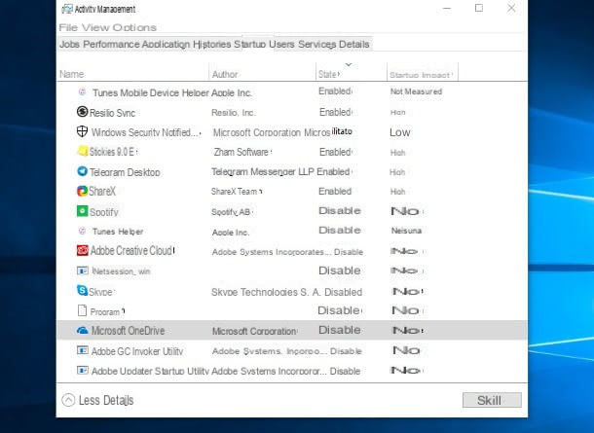
Task: Click Adobe GC Invoker Utility entry name
Action: tap(137, 351)
